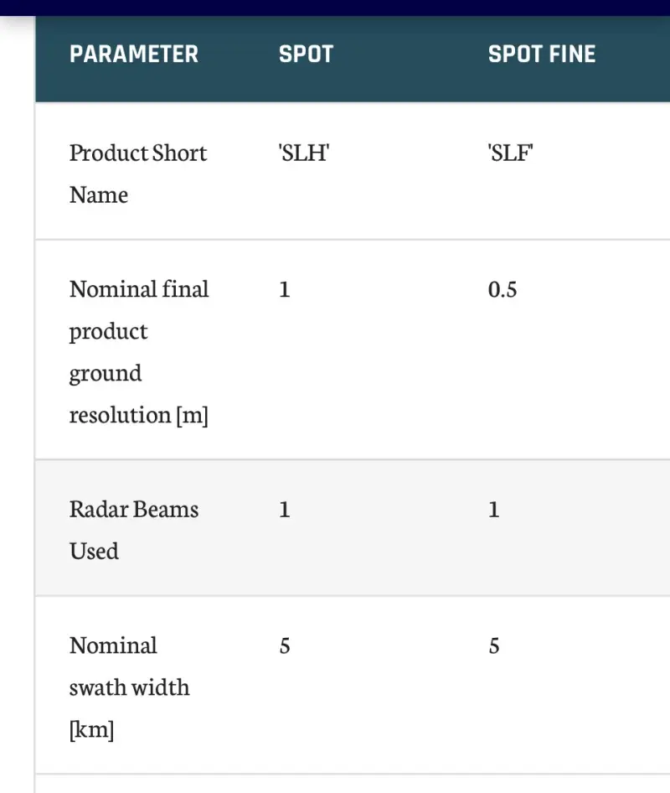
Task: Select the 'SLH' product short name value
Action: point(303,153)
